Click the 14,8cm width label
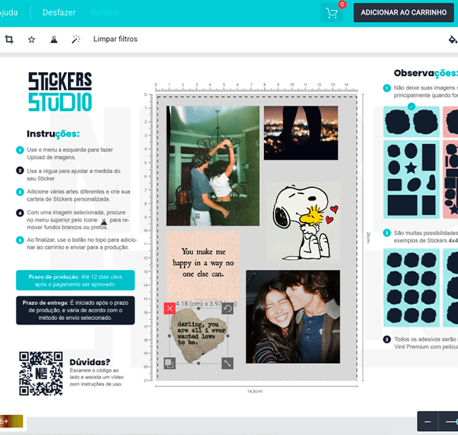 pyautogui.click(x=255, y=391)
